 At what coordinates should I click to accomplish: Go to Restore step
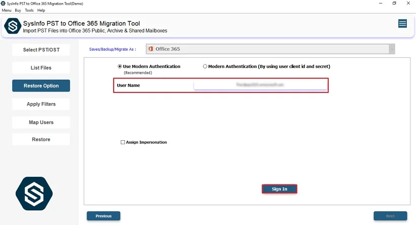click(x=41, y=140)
